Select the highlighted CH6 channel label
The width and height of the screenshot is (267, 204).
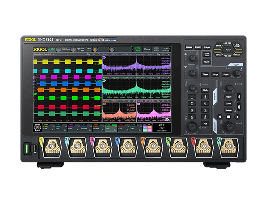108,124
